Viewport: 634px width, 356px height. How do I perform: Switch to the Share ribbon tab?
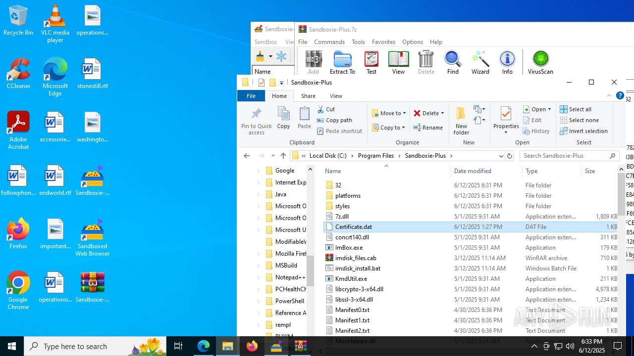tap(308, 96)
